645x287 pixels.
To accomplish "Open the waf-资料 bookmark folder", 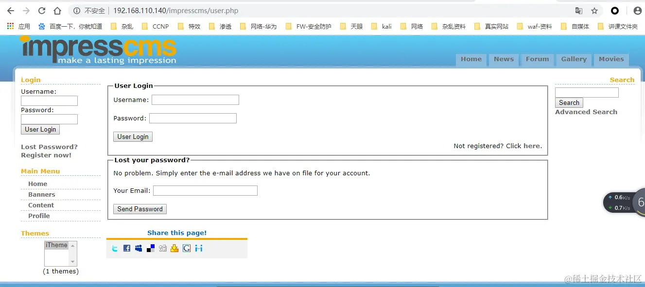I will 534,27.
